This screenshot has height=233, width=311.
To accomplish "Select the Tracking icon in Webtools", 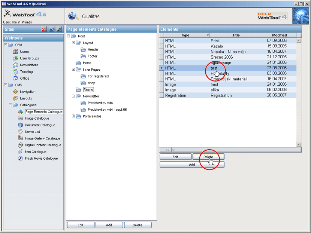I will tap(16, 72).
